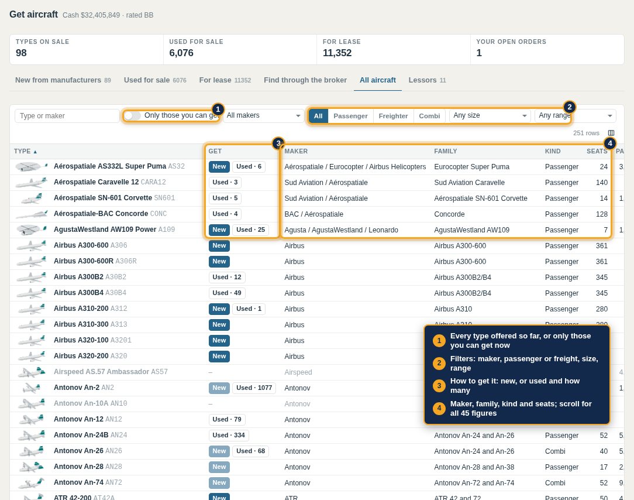The image size is (634, 500).
Task: Switch to New from manufacturers tab
Action: coord(63,80)
